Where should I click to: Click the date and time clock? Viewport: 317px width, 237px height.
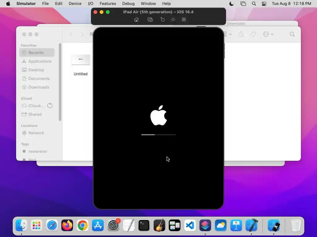(x=291, y=4)
